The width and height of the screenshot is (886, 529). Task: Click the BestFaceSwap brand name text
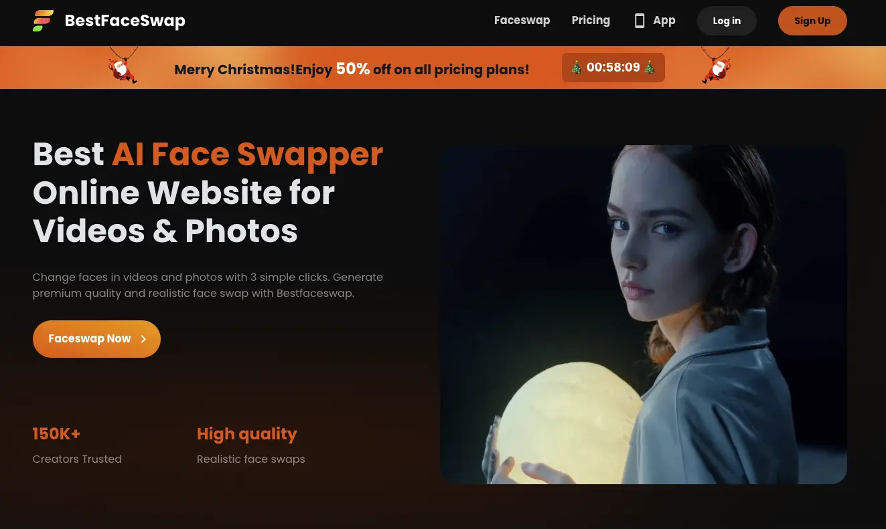click(x=125, y=21)
